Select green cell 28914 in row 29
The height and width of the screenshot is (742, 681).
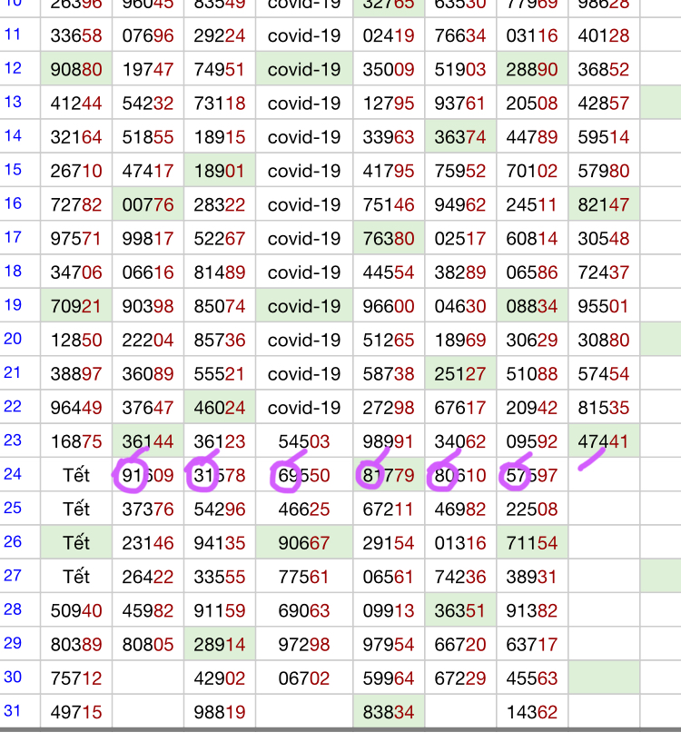(220, 644)
